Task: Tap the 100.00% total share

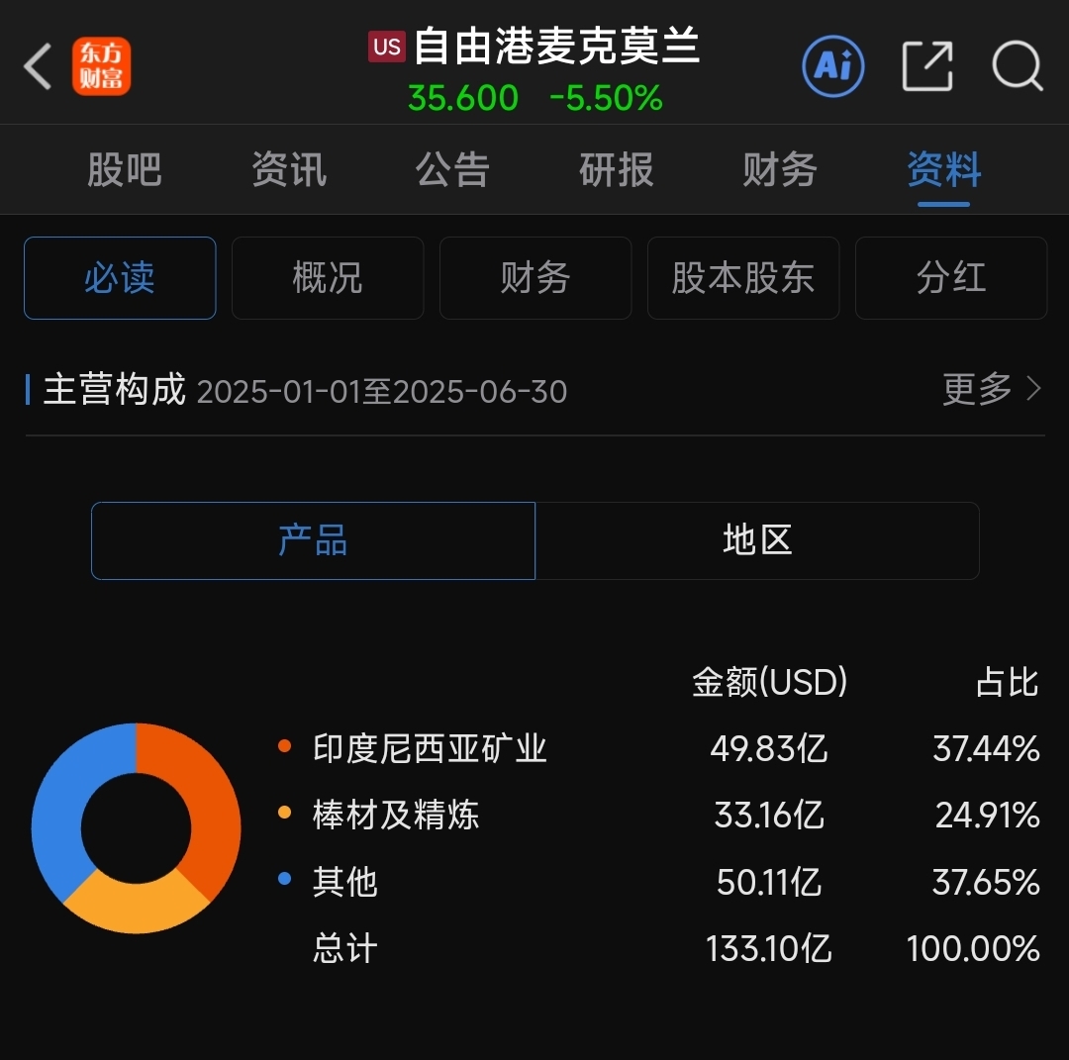Action: pos(973,948)
